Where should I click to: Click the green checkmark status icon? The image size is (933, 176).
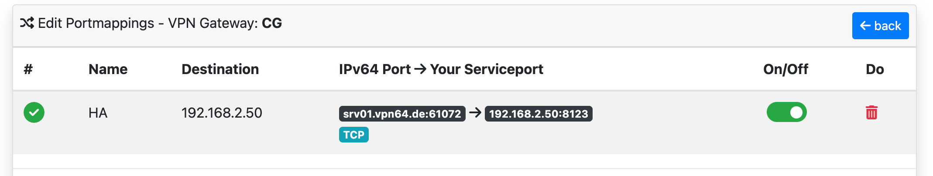click(34, 112)
